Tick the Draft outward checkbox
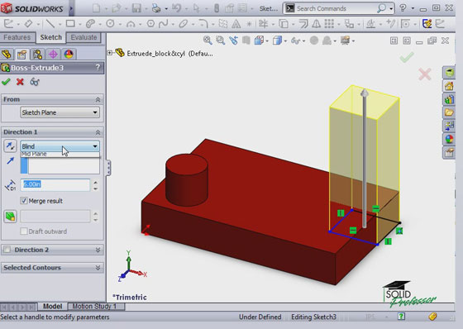 coord(24,231)
